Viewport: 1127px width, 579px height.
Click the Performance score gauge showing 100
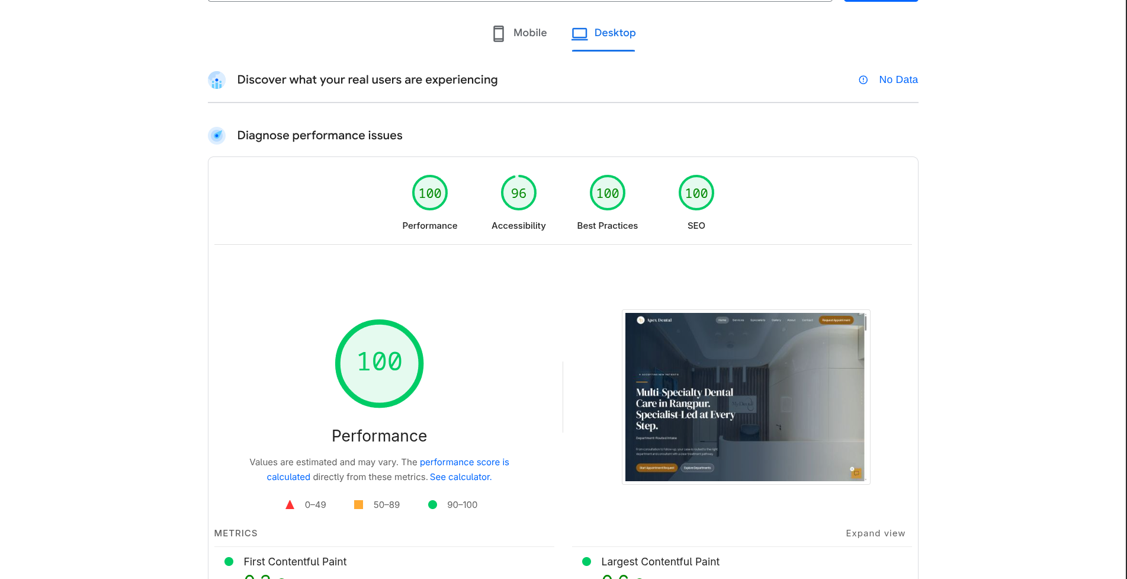click(x=429, y=193)
